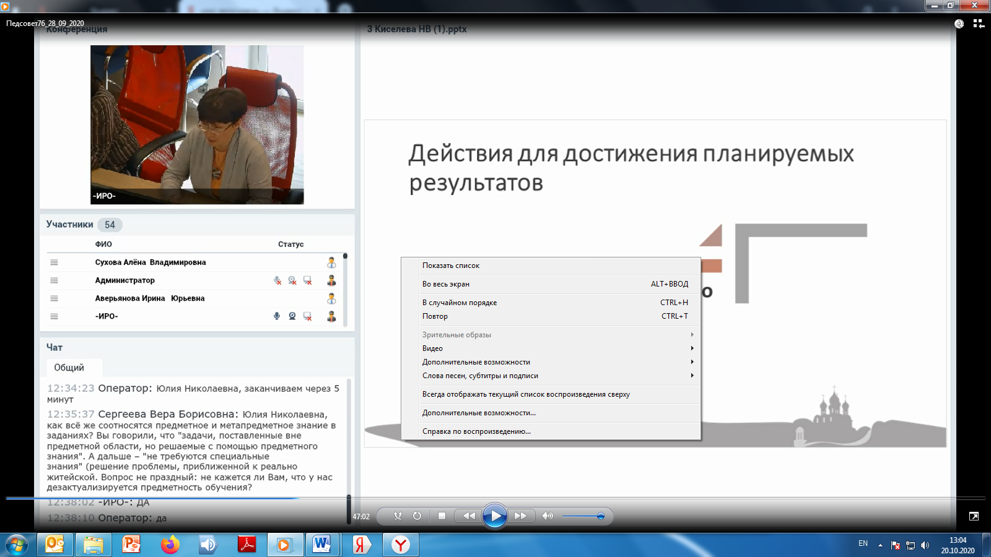
Task: Mute the player sound via speaker button
Action: coord(548,516)
